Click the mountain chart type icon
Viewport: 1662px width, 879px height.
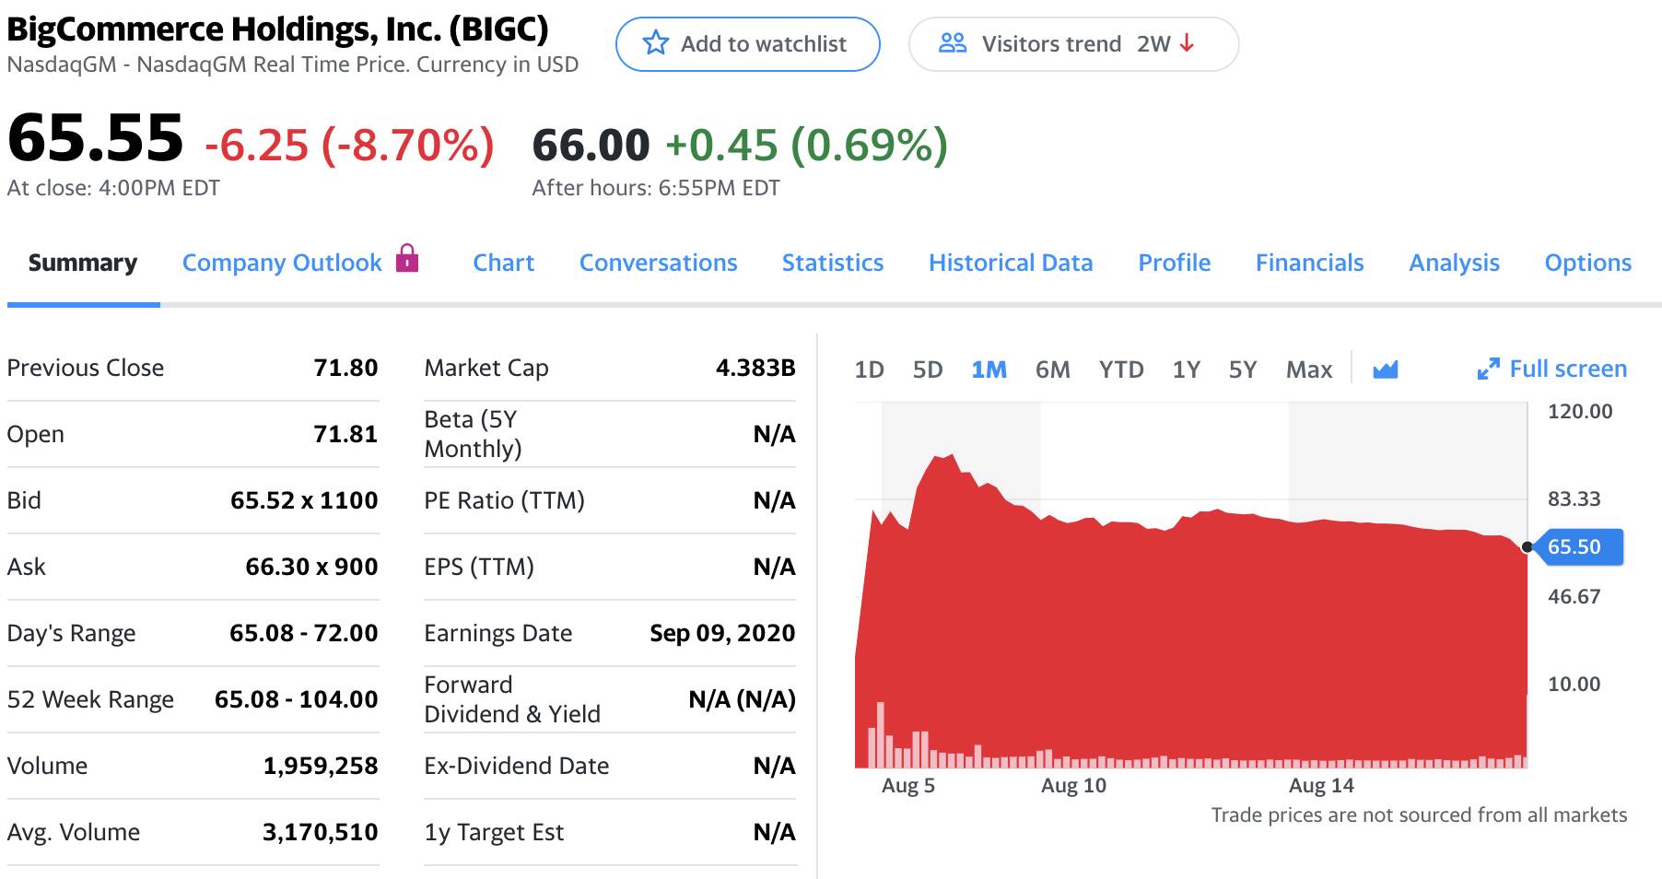point(1385,369)
